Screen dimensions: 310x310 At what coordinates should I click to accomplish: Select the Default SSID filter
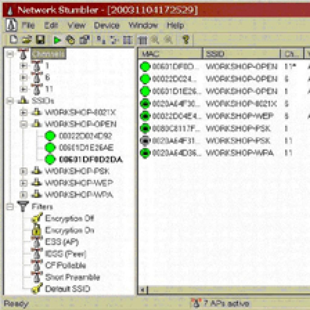tap(68, 289)
